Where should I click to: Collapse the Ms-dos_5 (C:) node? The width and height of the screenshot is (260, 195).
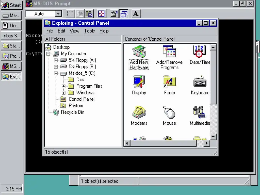(56, 73)
